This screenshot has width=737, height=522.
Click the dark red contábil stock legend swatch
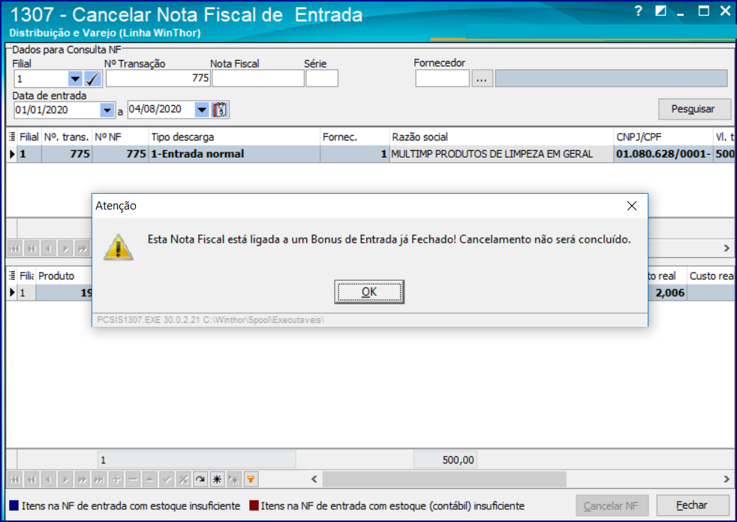pyautogui.click(x=254, y=506)
